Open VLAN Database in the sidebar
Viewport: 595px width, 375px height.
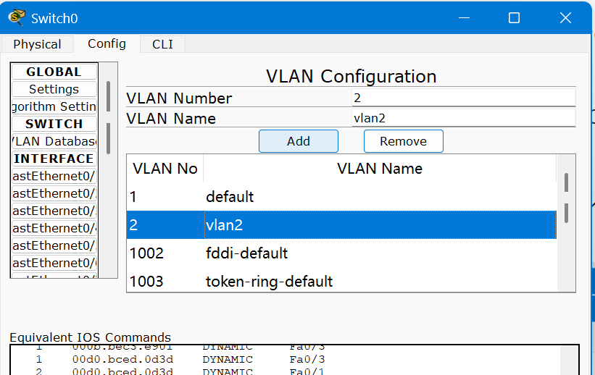pyautogui.click(x=54, y=141)
